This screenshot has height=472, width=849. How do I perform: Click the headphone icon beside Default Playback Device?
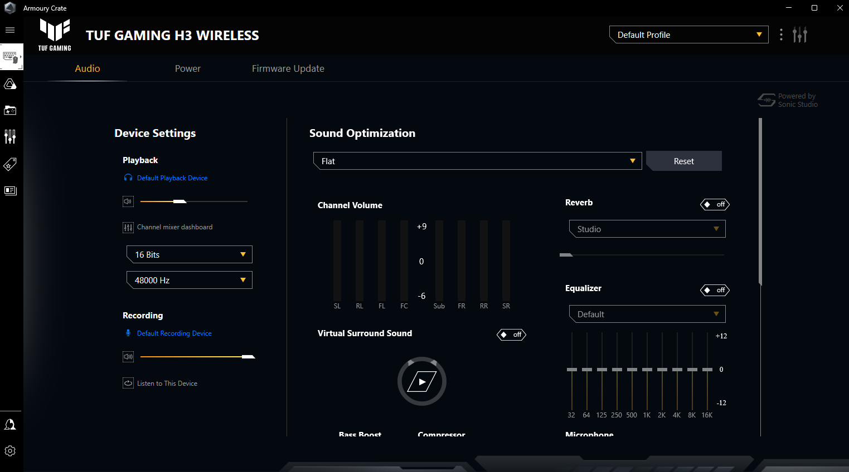pos(128,178)
